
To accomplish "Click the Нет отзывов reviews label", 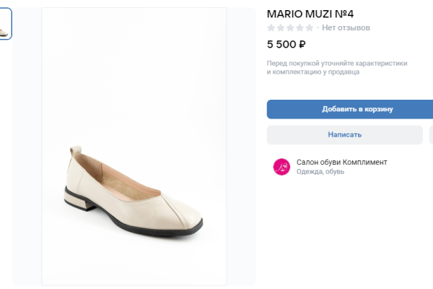I will point(346,28).
